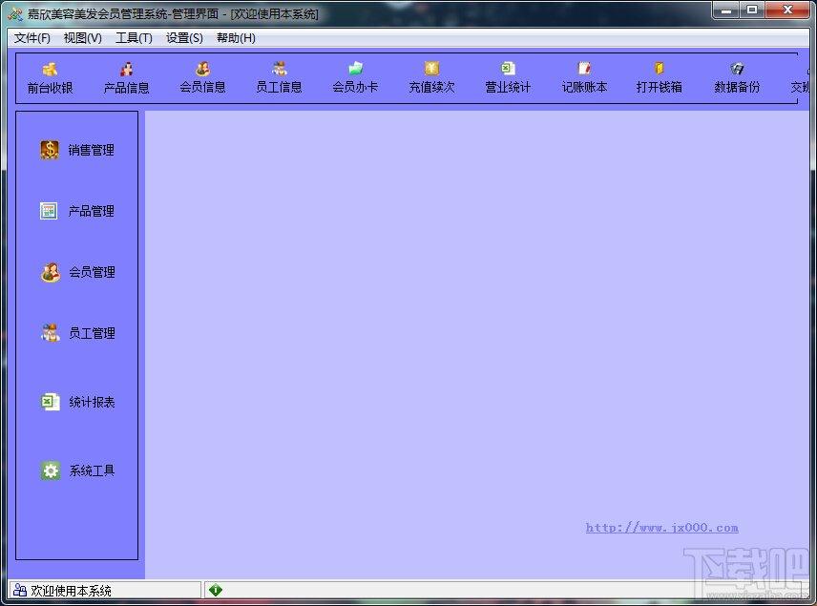The image size is (817, 606).
Task: Open the 会员信息 member info icon
Action: pos(202,78)
